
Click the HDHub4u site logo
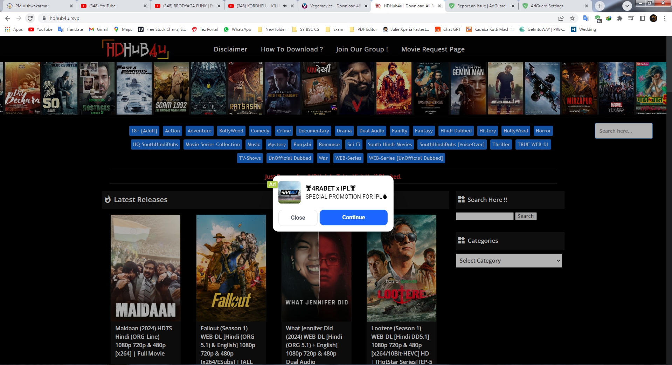(135, 49)
